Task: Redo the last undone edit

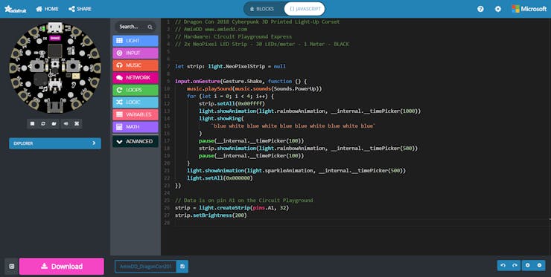Action: 515,265
